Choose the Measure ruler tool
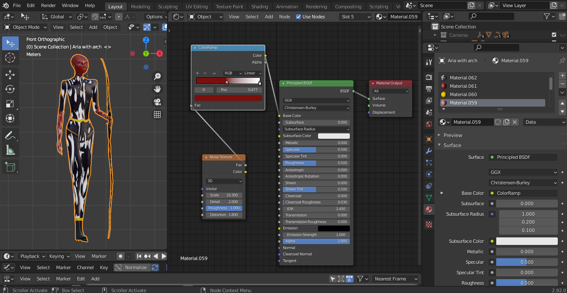The image size is (567, 293). click(10, 150)
